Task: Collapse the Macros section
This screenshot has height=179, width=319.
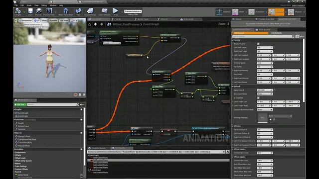Action: click(14, 133)
